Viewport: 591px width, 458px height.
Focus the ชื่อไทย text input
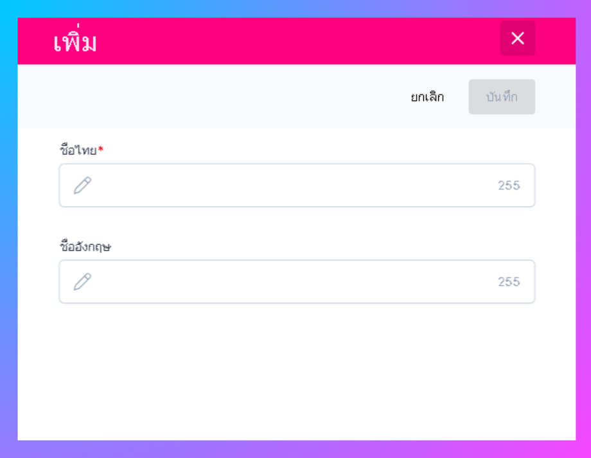(x=297, y=186)
